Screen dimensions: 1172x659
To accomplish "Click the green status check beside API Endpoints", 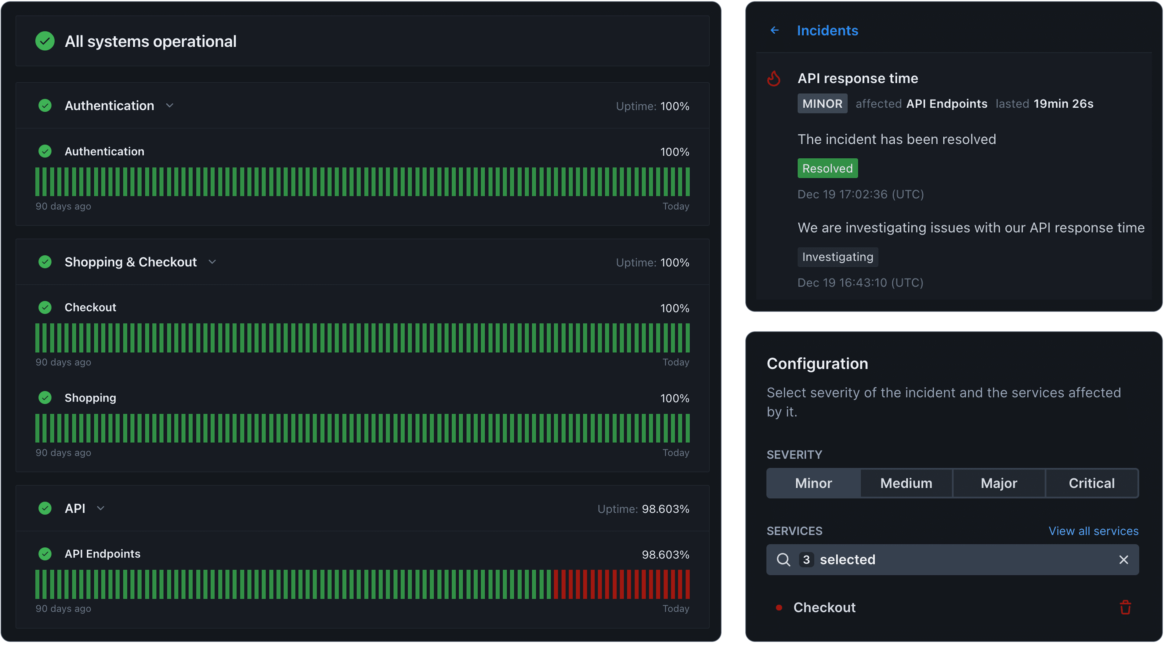I will (x=45, y=554).
